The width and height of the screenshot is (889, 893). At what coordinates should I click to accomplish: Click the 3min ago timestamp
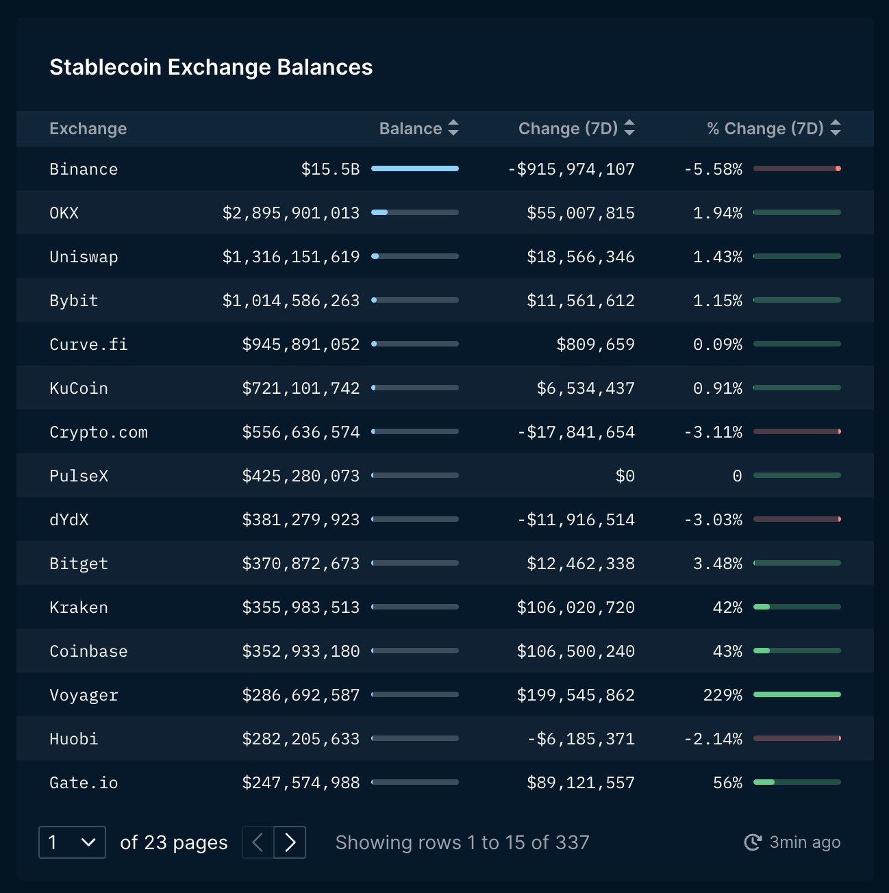805,842
